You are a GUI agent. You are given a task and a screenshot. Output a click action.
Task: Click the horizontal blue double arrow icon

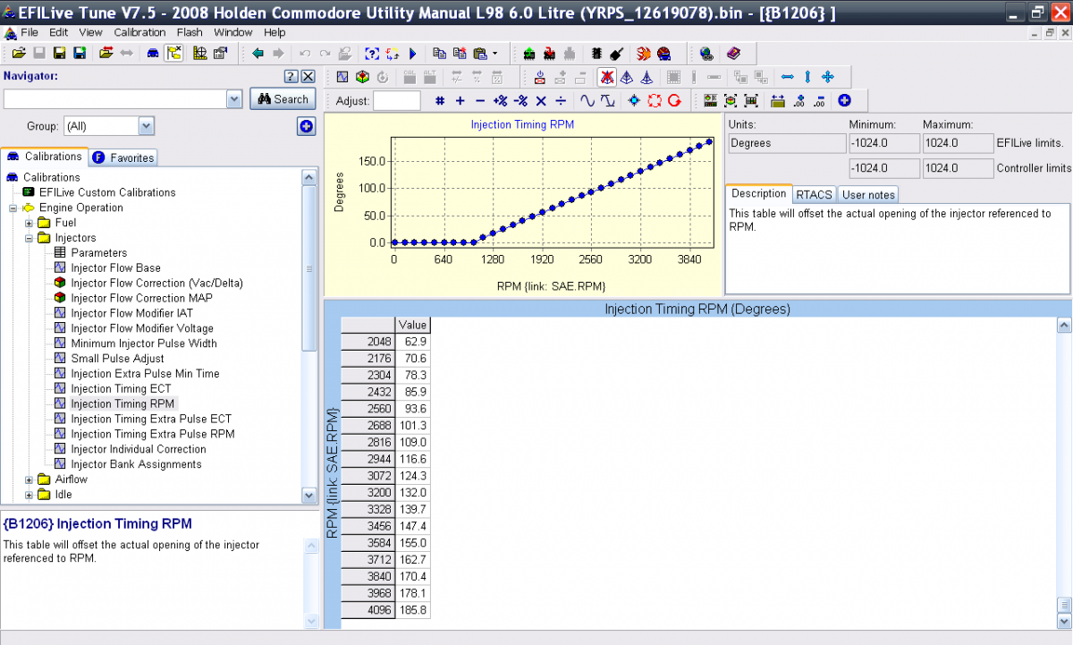pos(788,77)
